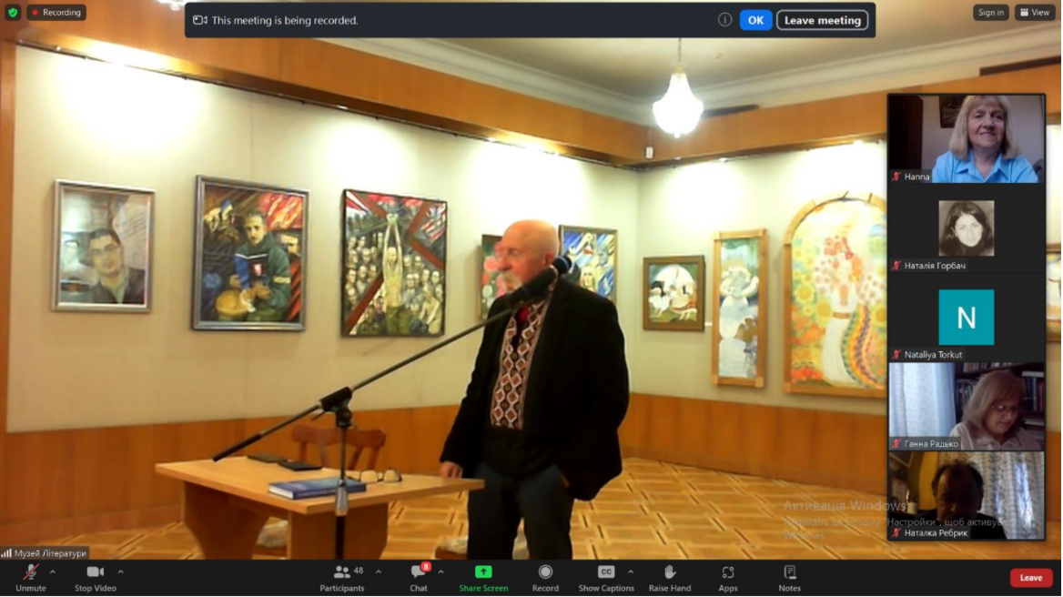Open the Notes panel

(789, 577)
